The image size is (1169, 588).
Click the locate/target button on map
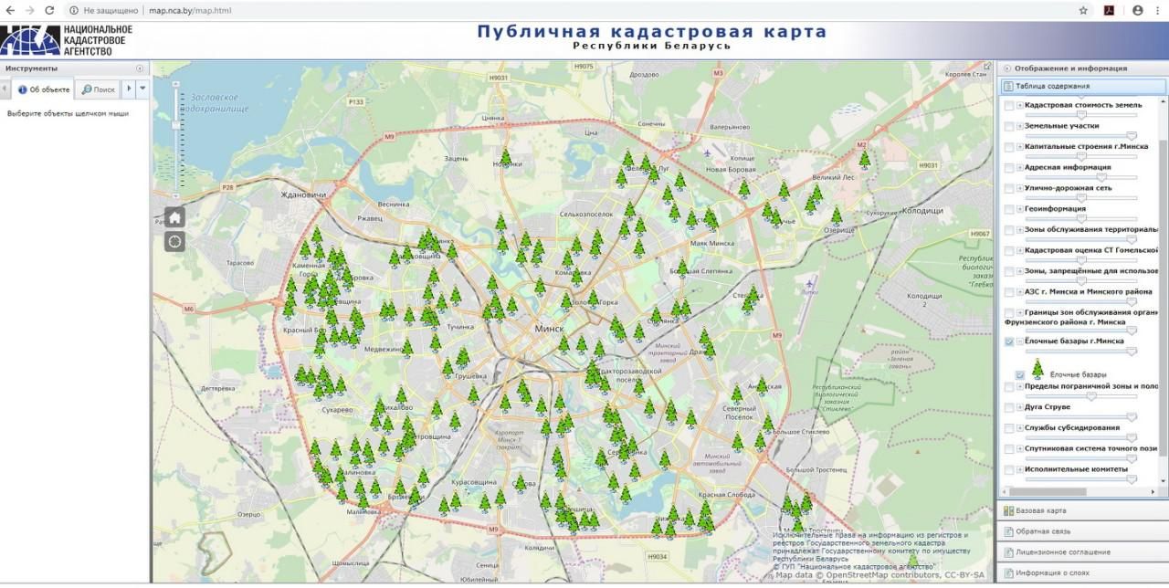[x=174, y=241]
